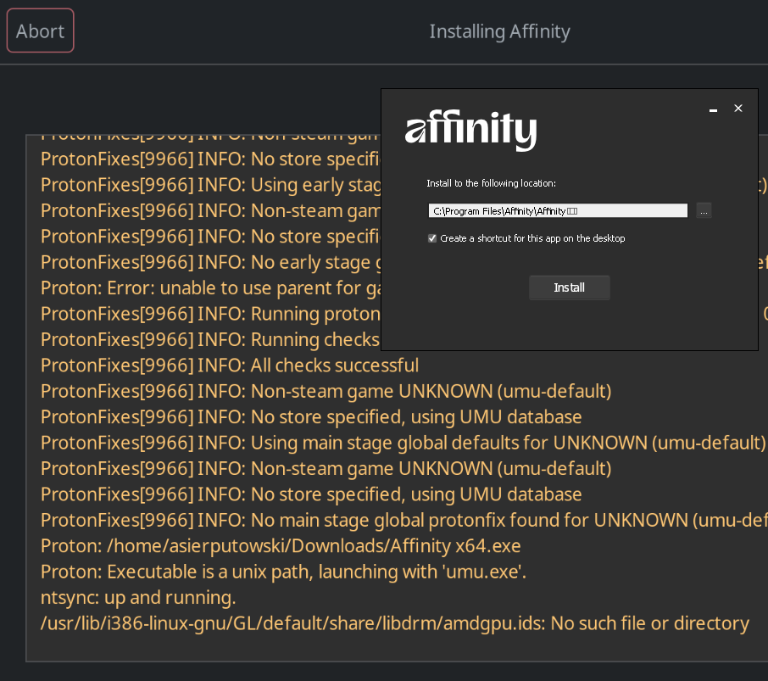Screen dimensions: 768x681
Task: Click log line 'All checks successful'
Action: click(230, 366)
